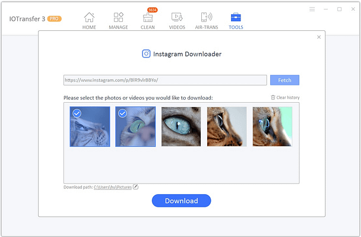Open the HOME tab
The image size is (361, 237).
[89, 21]
